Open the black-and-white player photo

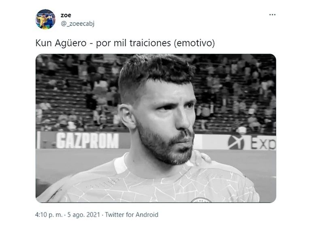[x=155, y=128]
